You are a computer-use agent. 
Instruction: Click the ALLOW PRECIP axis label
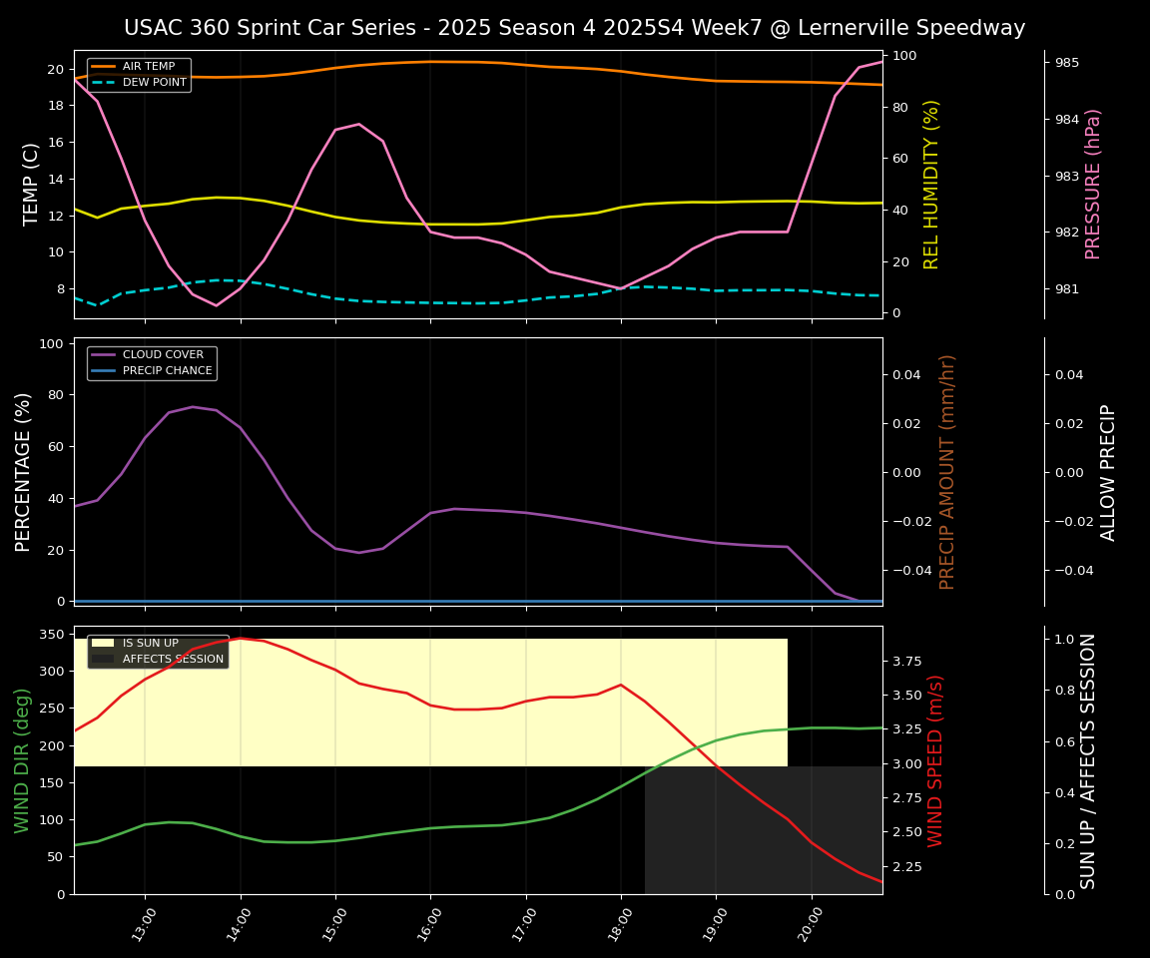click(x=1108, y=471)
